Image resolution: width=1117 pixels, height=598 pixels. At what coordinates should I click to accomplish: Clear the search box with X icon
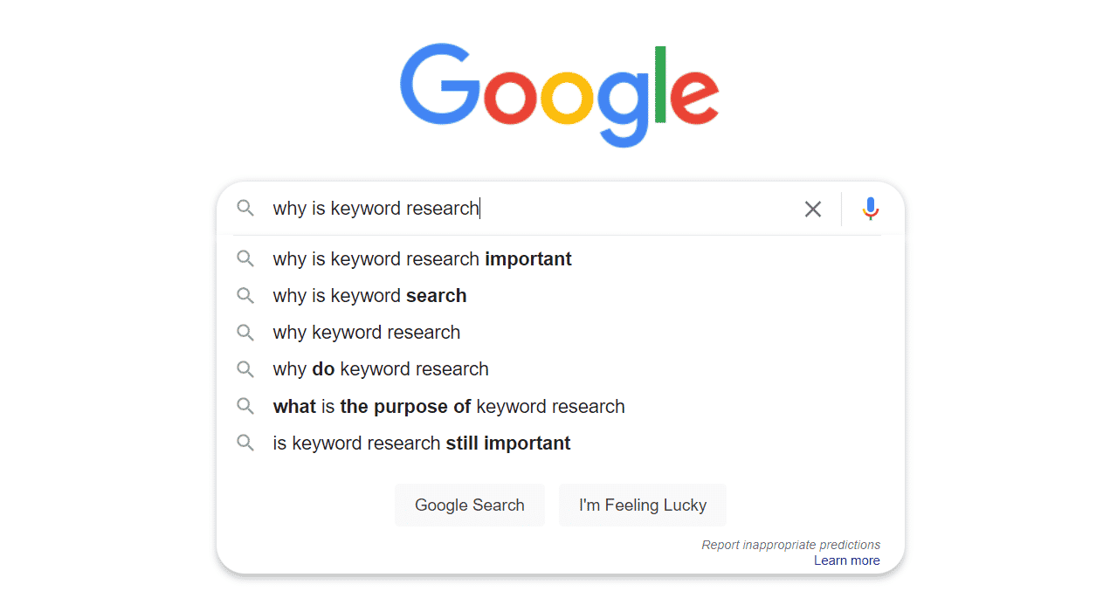(x=813, y=209)
